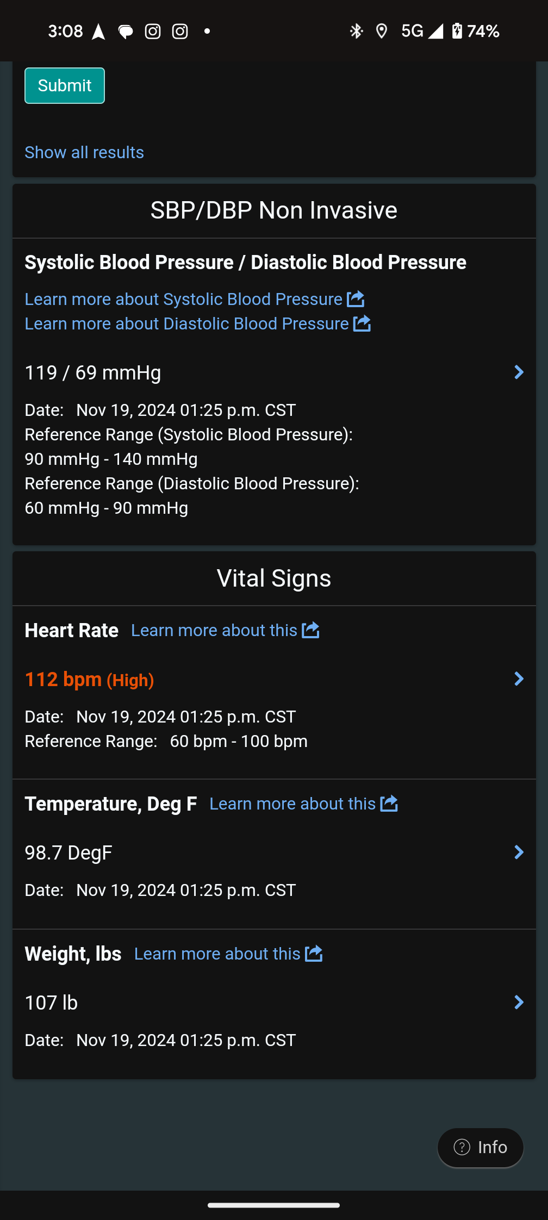548x1220 pixels.
Task: Tap the Bluetooth status bar icon
Action: point(356,32)
